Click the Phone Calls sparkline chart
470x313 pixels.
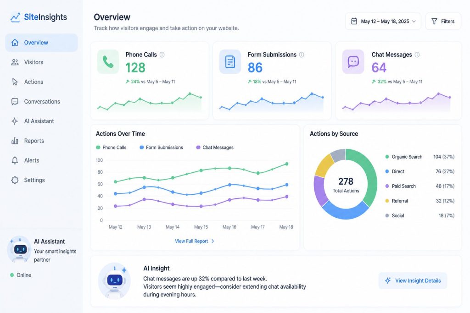(150, 102)
